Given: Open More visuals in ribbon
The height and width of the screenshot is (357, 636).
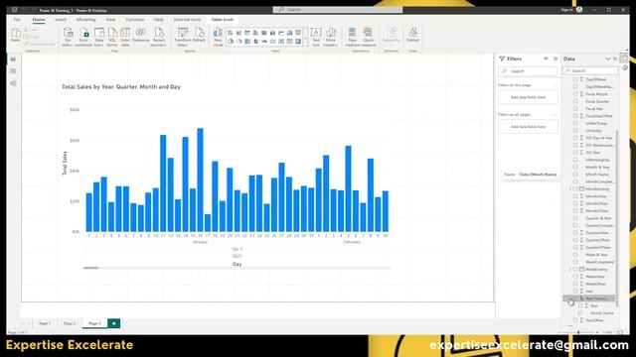Looking at the screenshot, I should click(331, 37).
